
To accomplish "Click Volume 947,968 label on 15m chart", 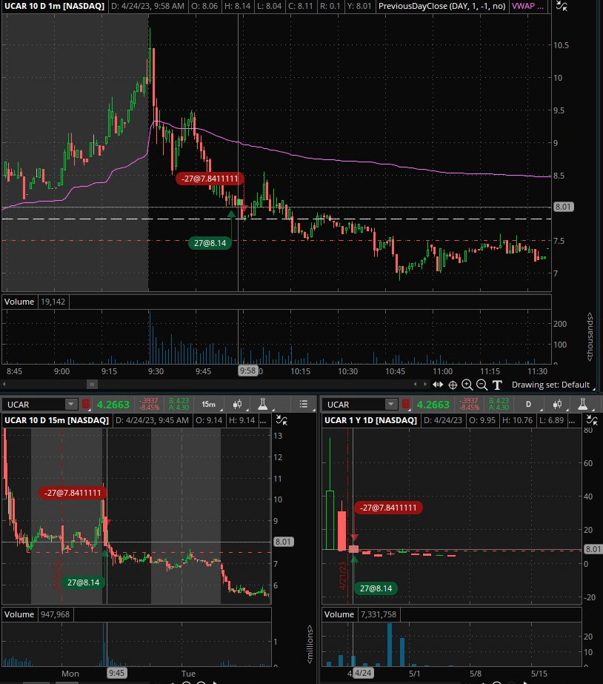I will [x=37, y=614].
